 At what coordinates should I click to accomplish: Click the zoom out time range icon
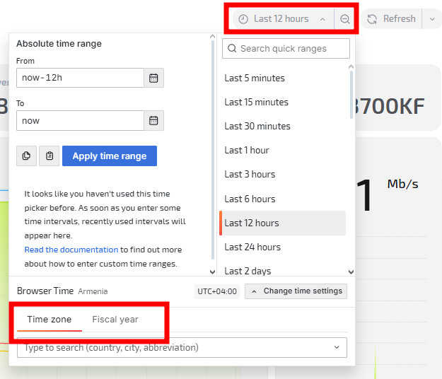tap(345, 19)
